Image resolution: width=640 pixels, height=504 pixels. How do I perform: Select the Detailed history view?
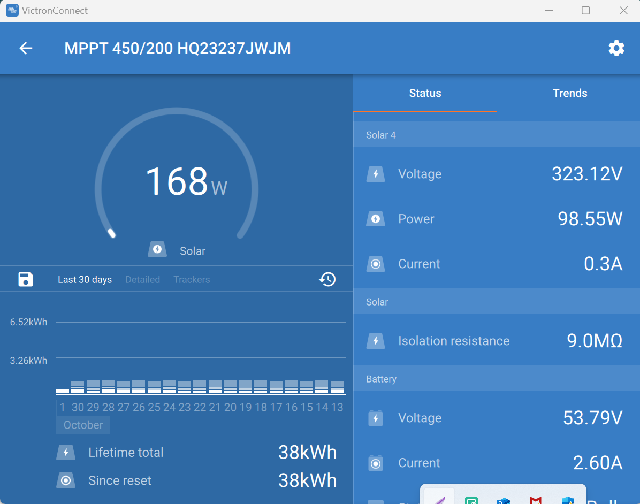[x=142, y=279]
